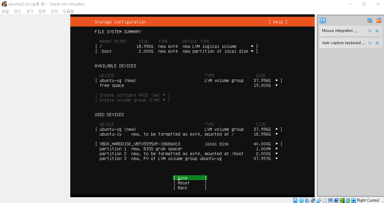Click the partition 3 PV of LVM text

[x=177, y=158]
